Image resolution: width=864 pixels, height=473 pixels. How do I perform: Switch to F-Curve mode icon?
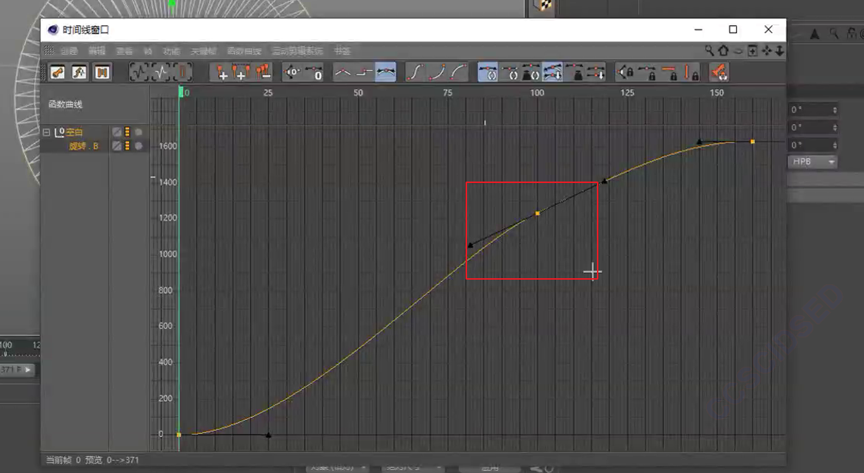point(80,72)
